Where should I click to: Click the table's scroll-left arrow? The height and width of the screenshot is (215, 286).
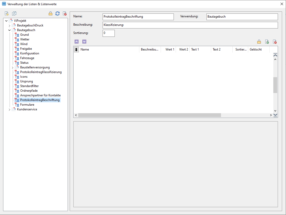[76, 115]
